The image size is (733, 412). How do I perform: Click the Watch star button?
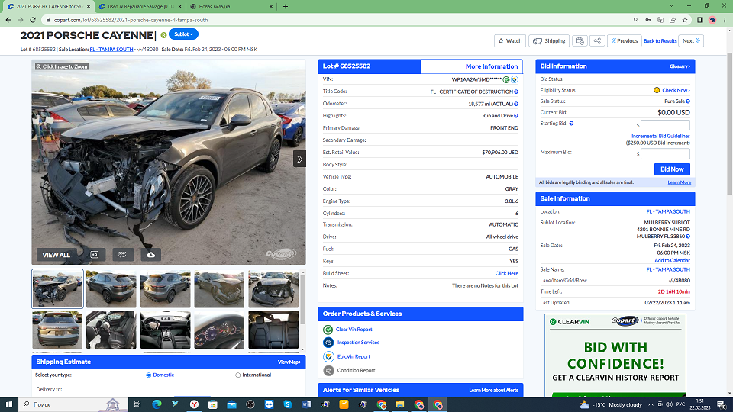(x=509, y=41)
